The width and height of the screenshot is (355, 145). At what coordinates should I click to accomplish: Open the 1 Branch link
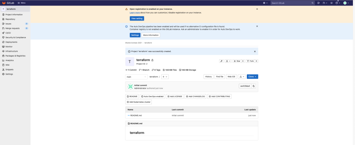[144, 70]
